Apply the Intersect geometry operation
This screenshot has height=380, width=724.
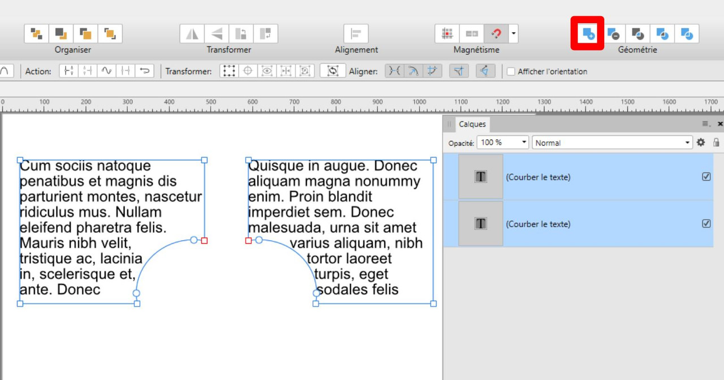637,34
